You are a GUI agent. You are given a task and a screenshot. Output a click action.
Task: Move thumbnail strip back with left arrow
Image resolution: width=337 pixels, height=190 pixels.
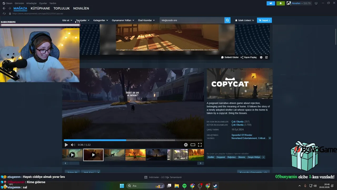[x=66, y=163]
